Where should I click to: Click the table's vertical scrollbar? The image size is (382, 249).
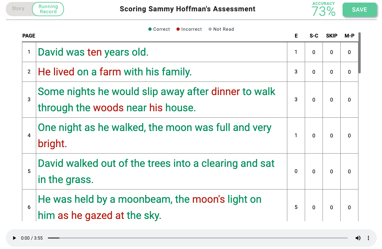pos(359,53)
